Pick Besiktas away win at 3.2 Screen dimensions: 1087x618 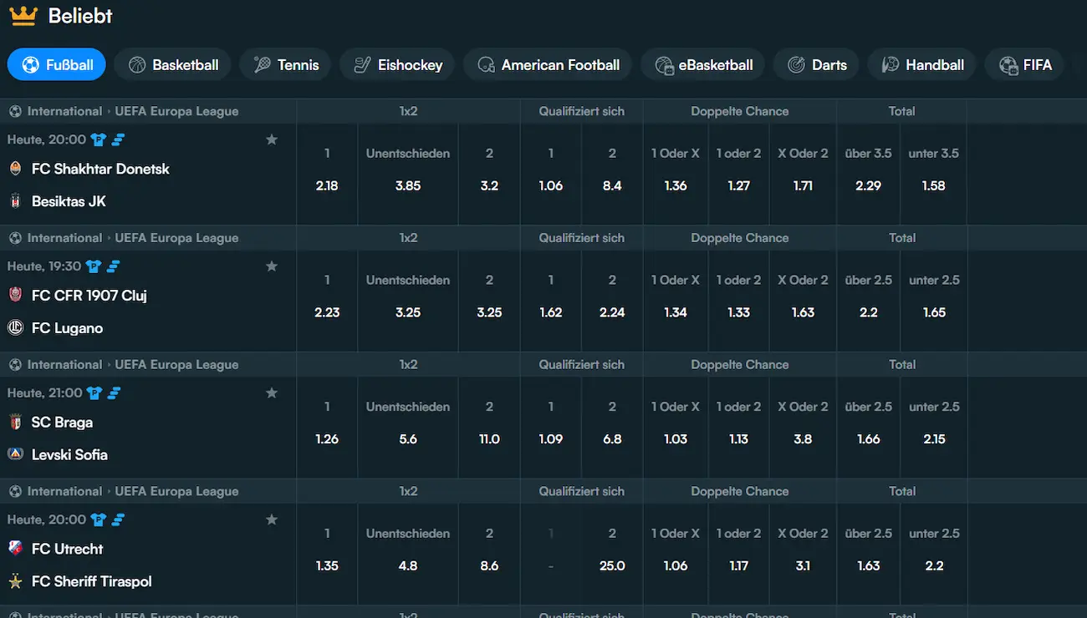pyautogui.click(x=489, y=174)
